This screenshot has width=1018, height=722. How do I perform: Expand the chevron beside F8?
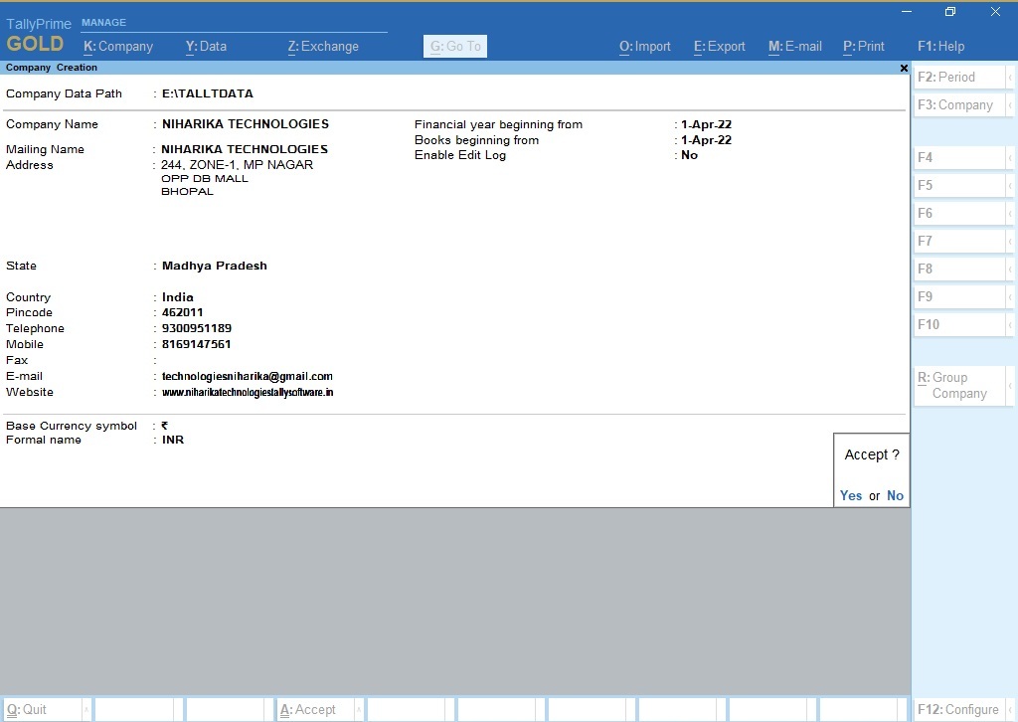coord(1010,270)
